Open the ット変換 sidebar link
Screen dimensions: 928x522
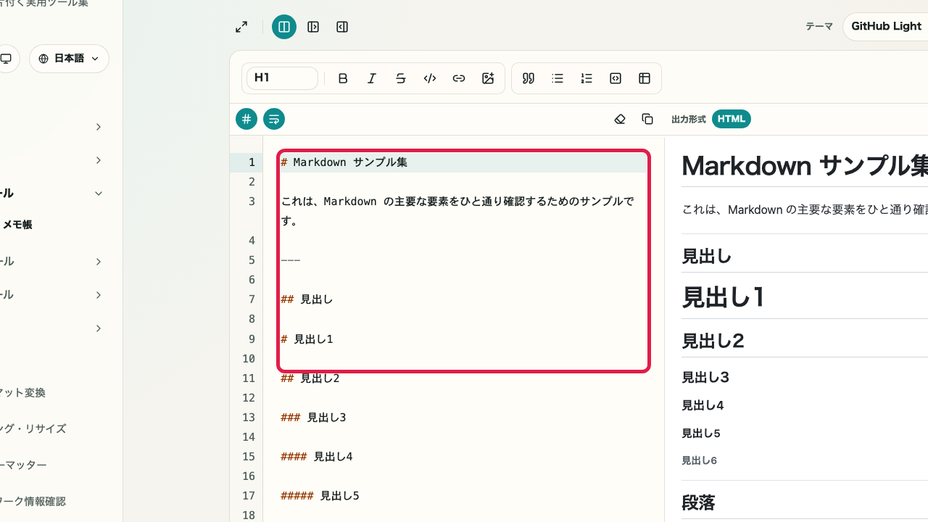click(x=23, y=393)
